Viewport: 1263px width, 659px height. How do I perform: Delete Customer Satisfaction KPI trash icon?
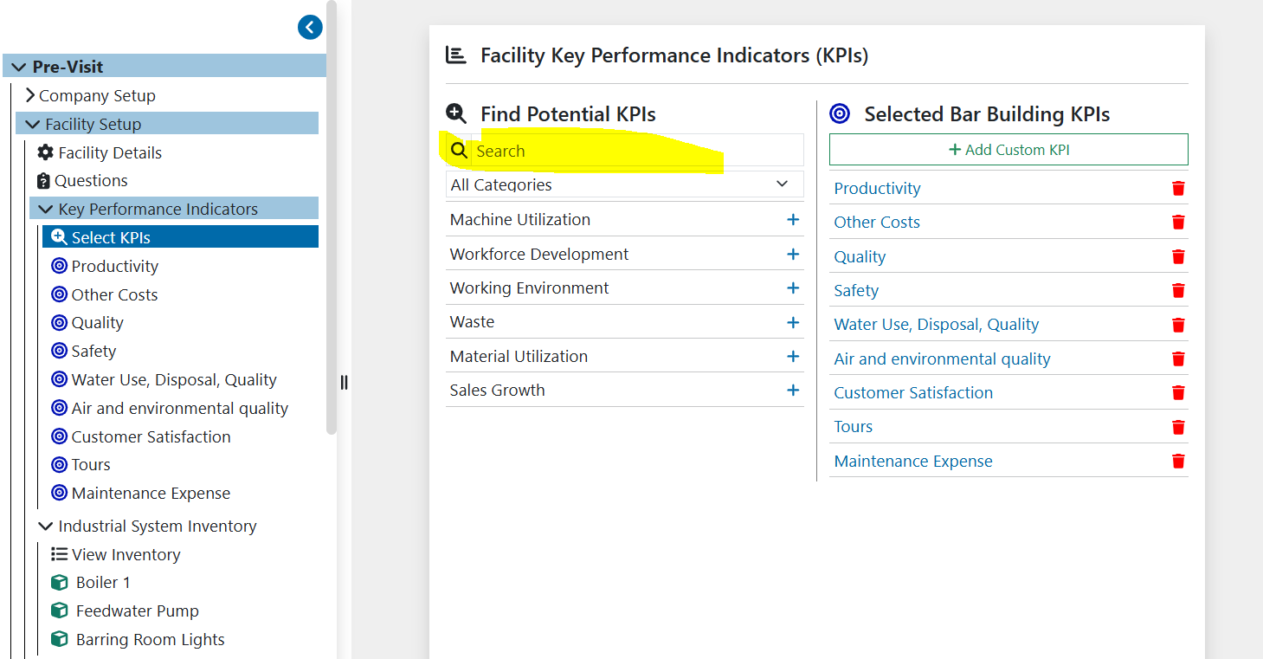[1177, 393]
